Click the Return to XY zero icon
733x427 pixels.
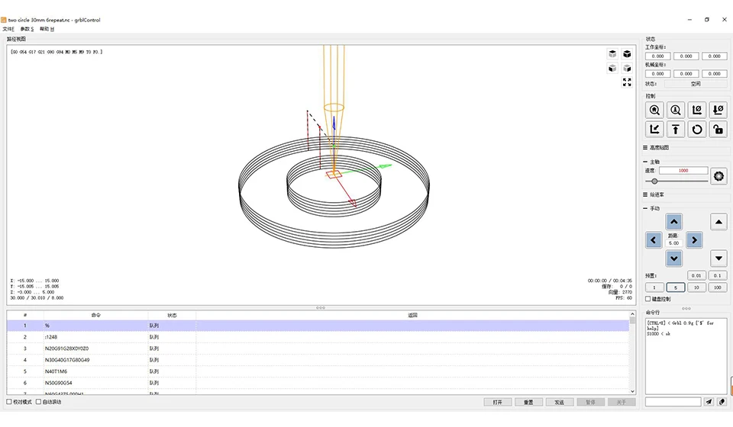[x=654, y=130]
